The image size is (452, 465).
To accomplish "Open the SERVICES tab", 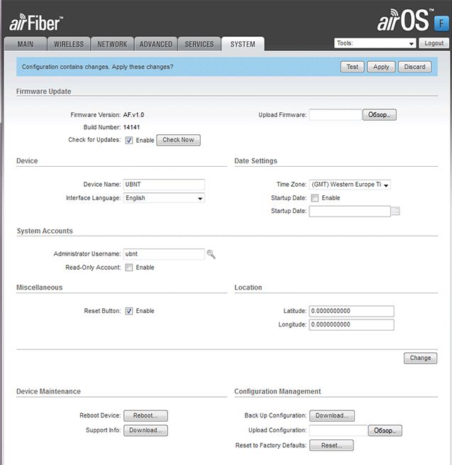I will click(199, 44).
